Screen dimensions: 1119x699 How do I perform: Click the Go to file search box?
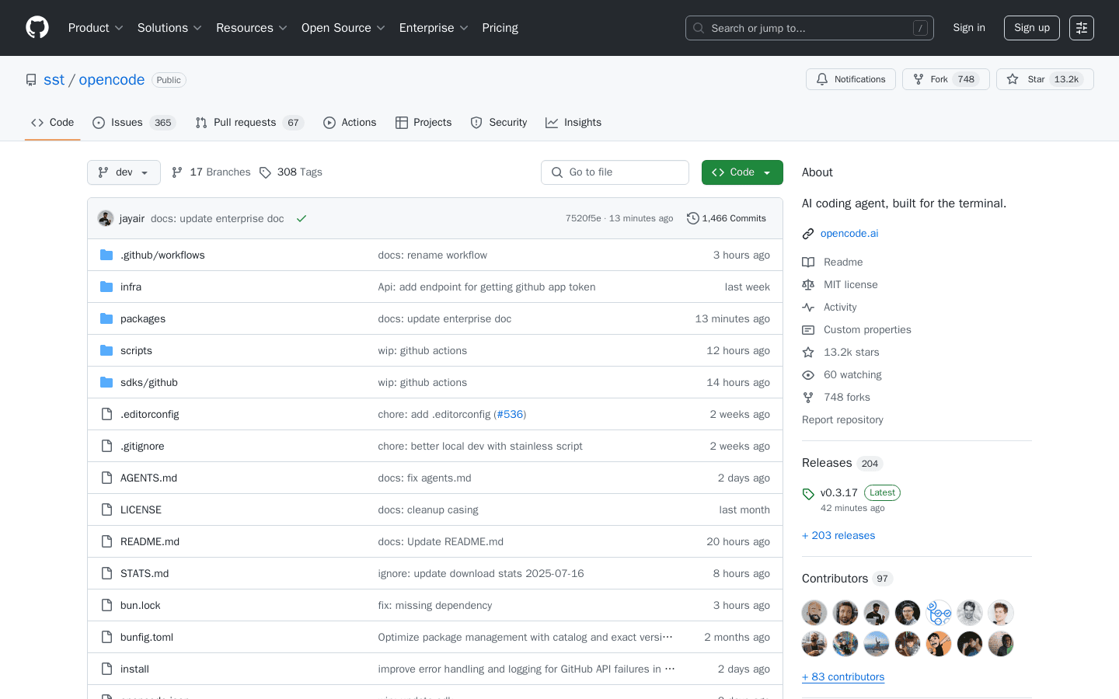coord(615,172)
